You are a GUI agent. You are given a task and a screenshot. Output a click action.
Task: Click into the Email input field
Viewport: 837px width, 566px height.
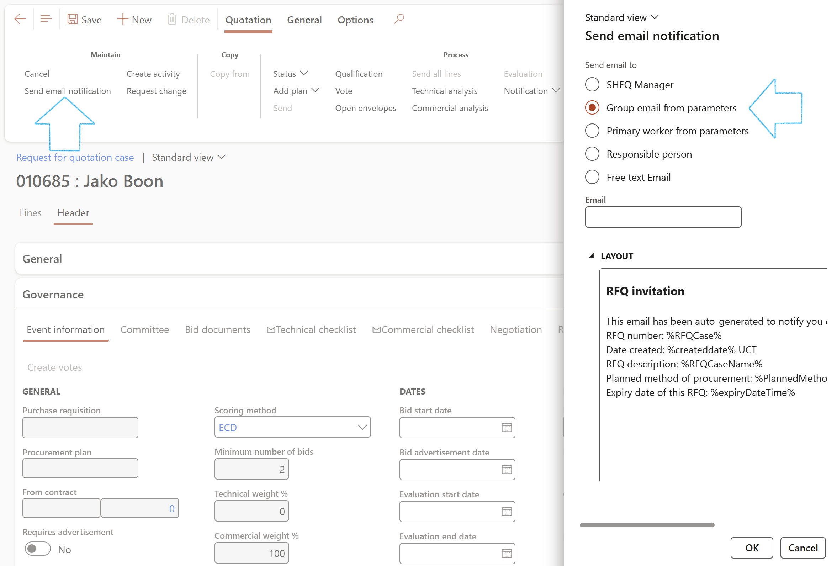(x=663, y=217)
